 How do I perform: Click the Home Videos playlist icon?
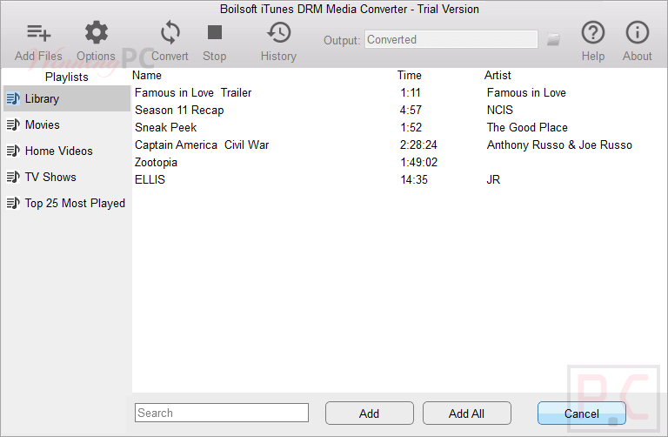point(13,151)
